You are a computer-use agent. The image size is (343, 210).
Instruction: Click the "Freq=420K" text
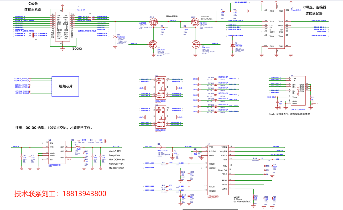114,155
